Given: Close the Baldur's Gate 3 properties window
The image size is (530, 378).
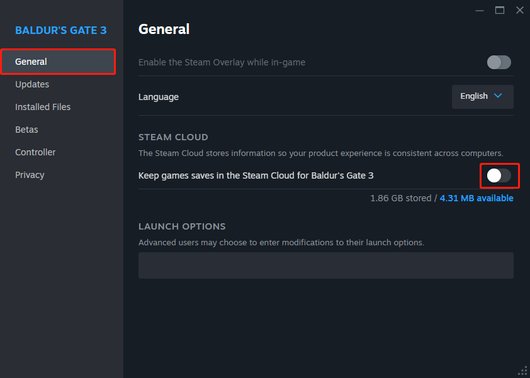Looking at the screenshot, I should (x=519, y=10).
